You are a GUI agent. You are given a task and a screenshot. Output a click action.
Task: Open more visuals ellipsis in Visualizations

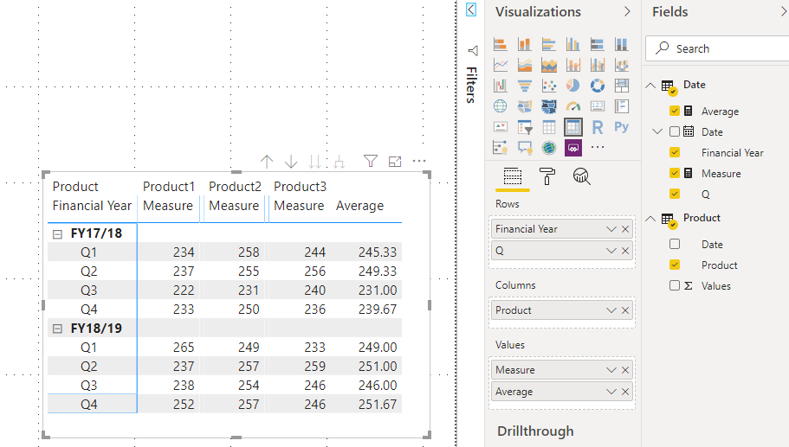coord(598,147)
